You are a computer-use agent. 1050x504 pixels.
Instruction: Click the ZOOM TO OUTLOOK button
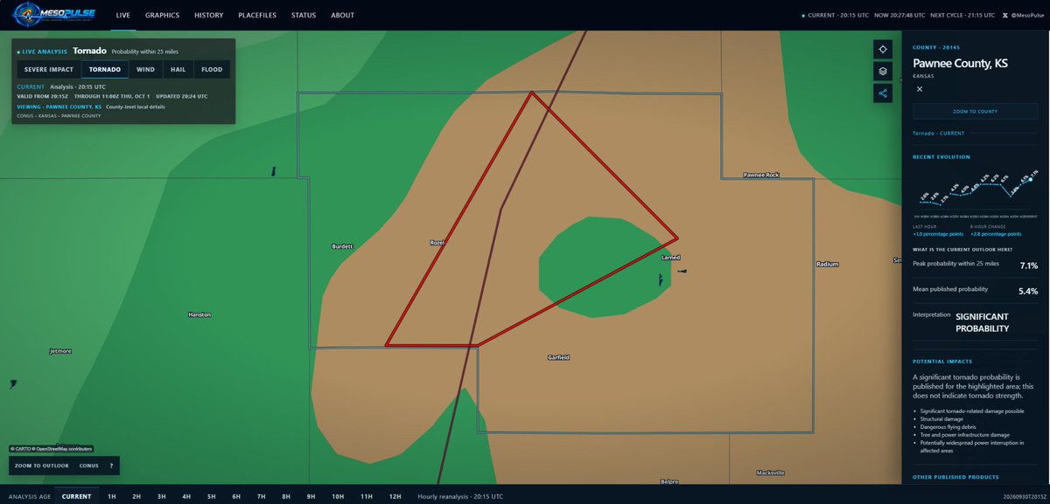click(42, 466)
